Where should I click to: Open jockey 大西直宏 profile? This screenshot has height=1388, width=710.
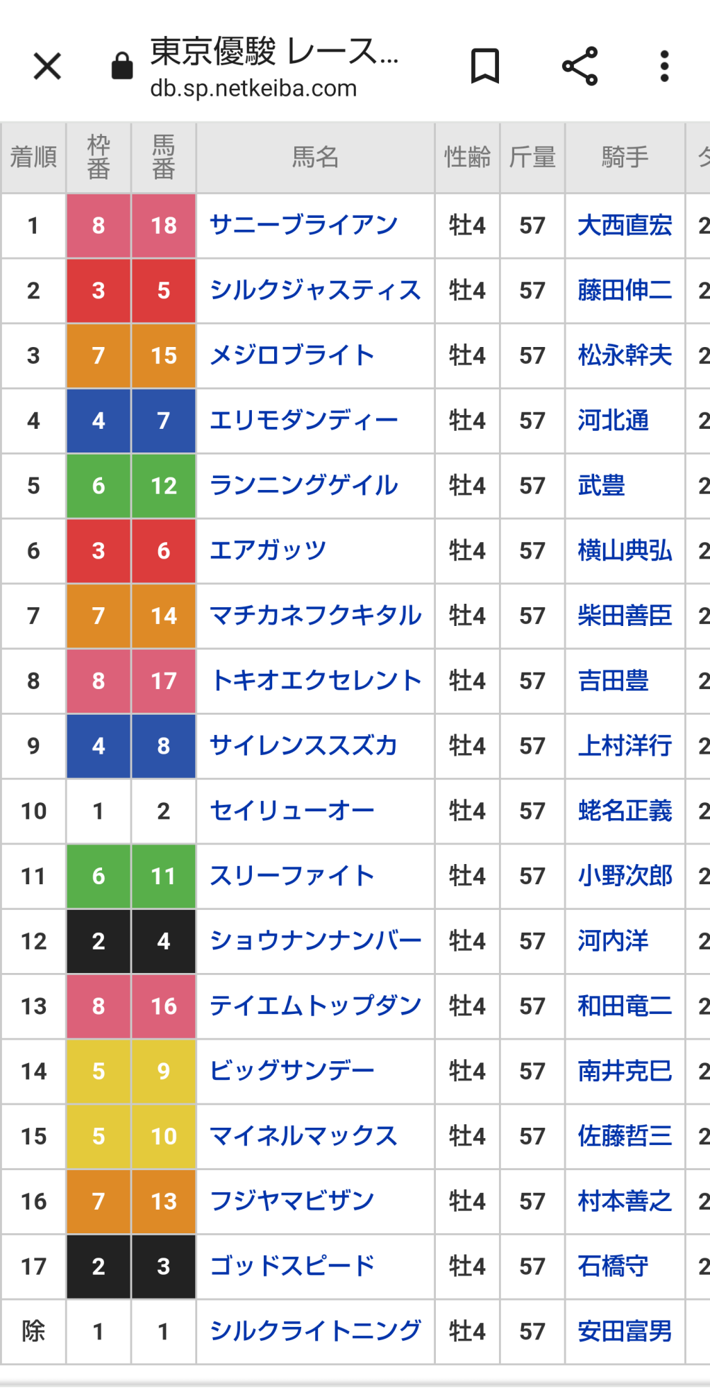pos(625,226)
